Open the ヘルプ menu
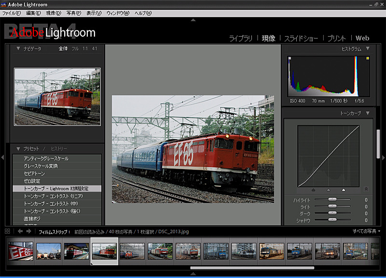This screenshot has height=278, width=386. coord(143,13)
